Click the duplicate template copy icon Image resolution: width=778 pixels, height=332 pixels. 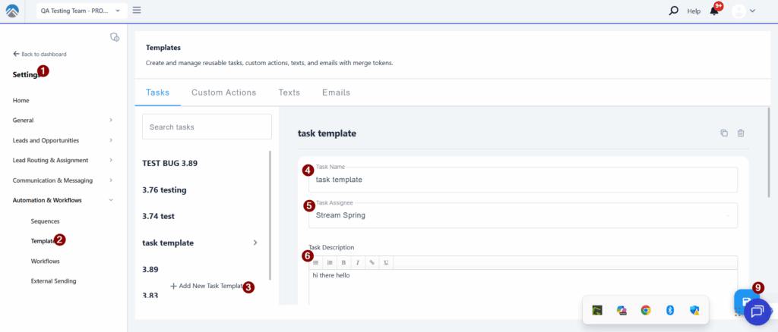point(724,133)
